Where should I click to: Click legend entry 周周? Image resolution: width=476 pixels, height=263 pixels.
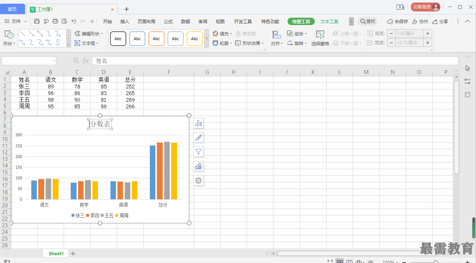122,215
